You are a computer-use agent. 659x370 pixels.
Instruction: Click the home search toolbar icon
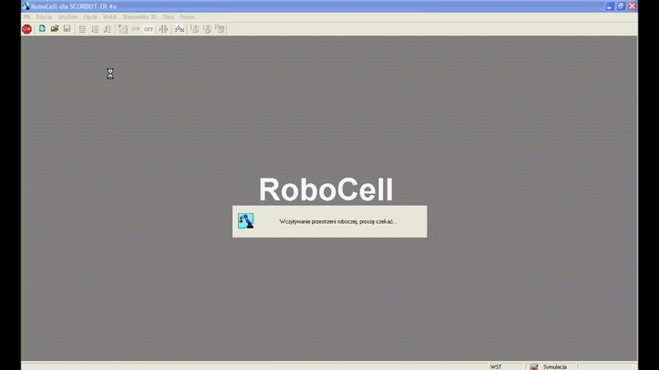pos(123,29)
